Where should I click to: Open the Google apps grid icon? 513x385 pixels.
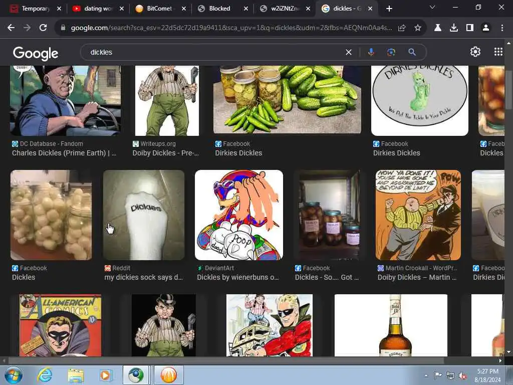498,52
